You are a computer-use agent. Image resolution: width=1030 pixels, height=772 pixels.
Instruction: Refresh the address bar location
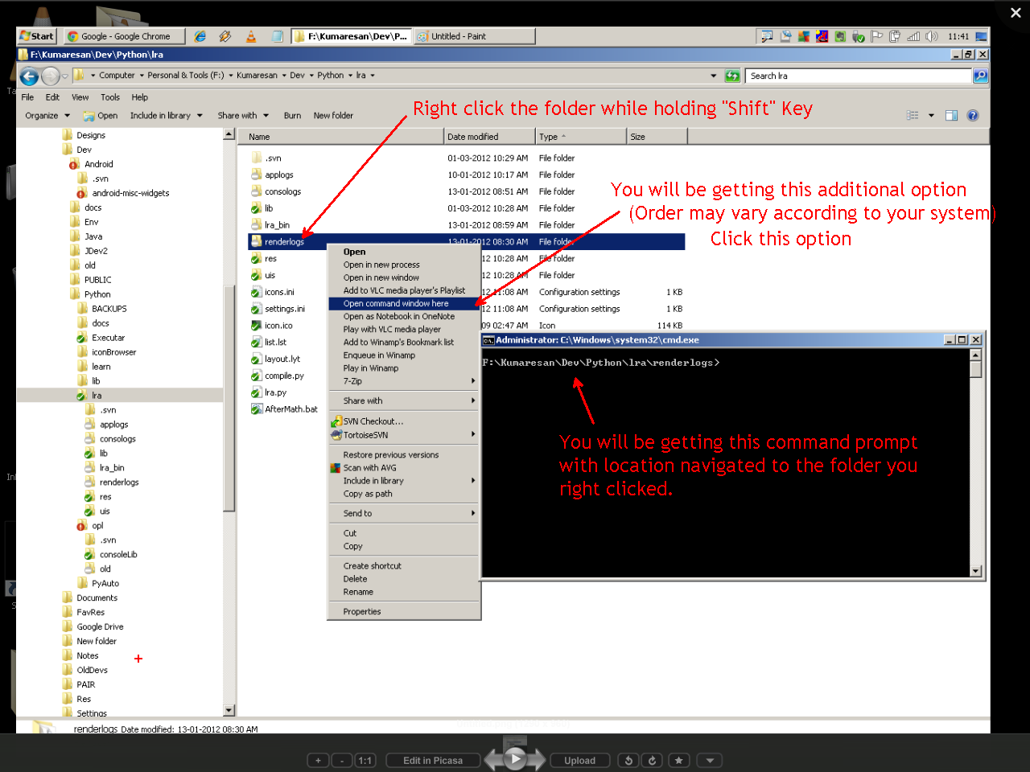click(x=732, y=75)
